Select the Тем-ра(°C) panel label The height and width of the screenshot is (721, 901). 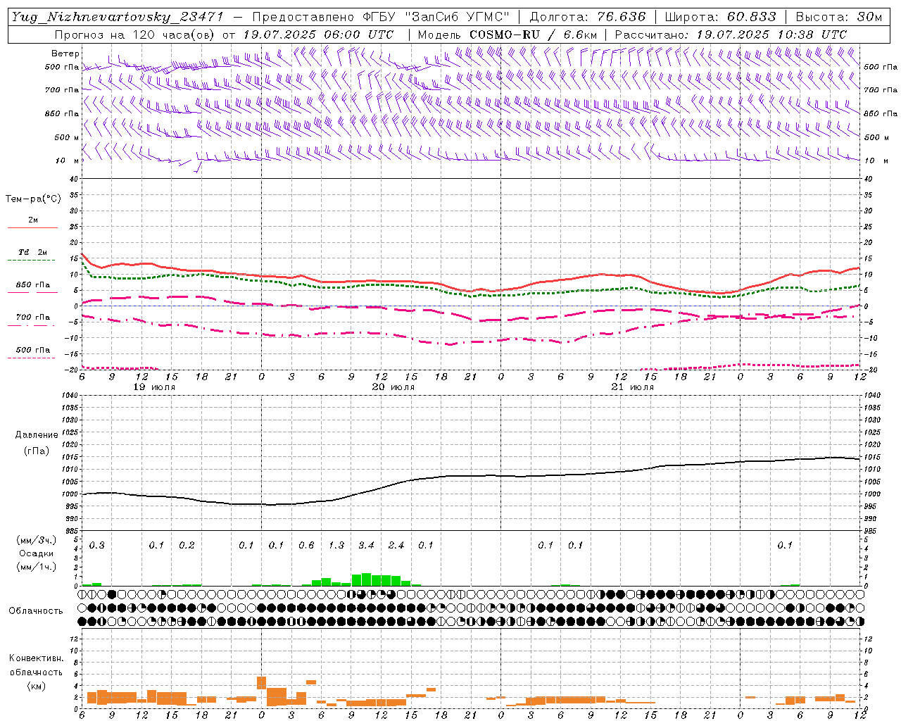click(33, 199)
